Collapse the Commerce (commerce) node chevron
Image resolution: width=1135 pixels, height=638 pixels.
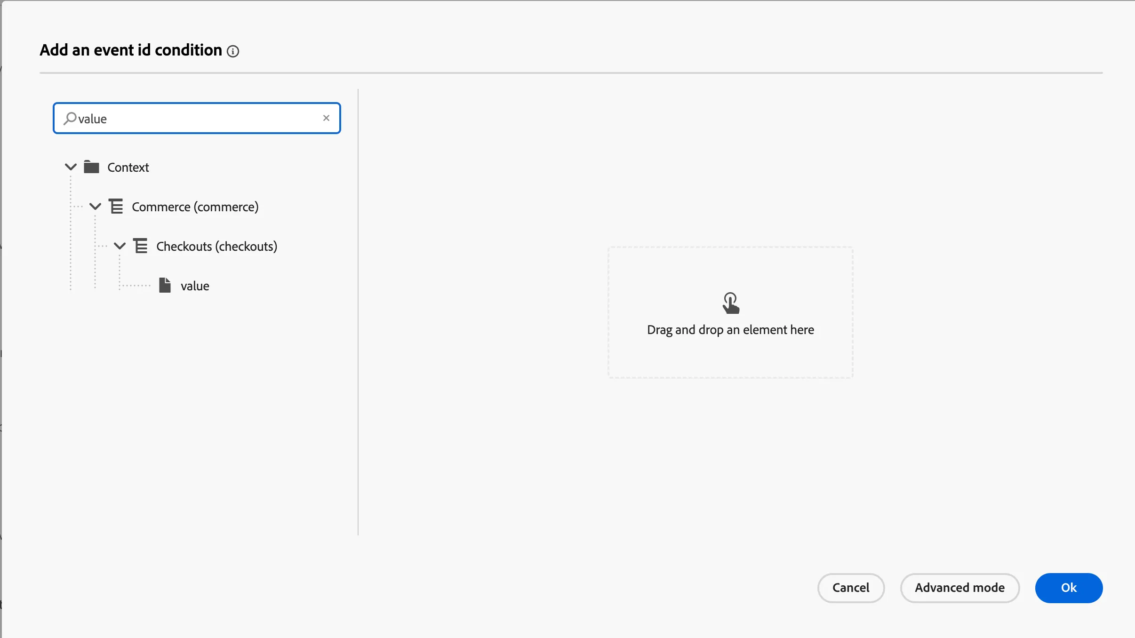(95, 207)
